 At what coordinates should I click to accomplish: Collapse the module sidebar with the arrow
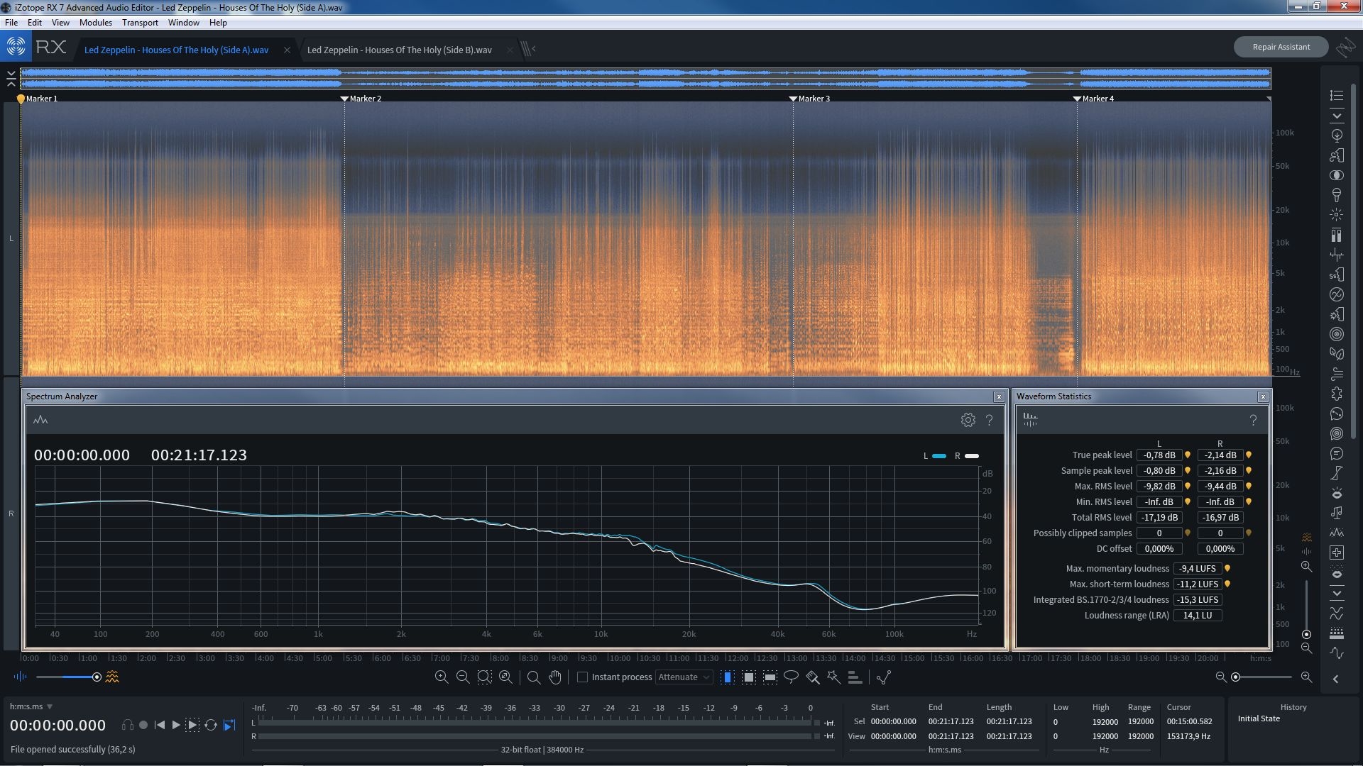pyautogui.click(x=1335, y=679)
